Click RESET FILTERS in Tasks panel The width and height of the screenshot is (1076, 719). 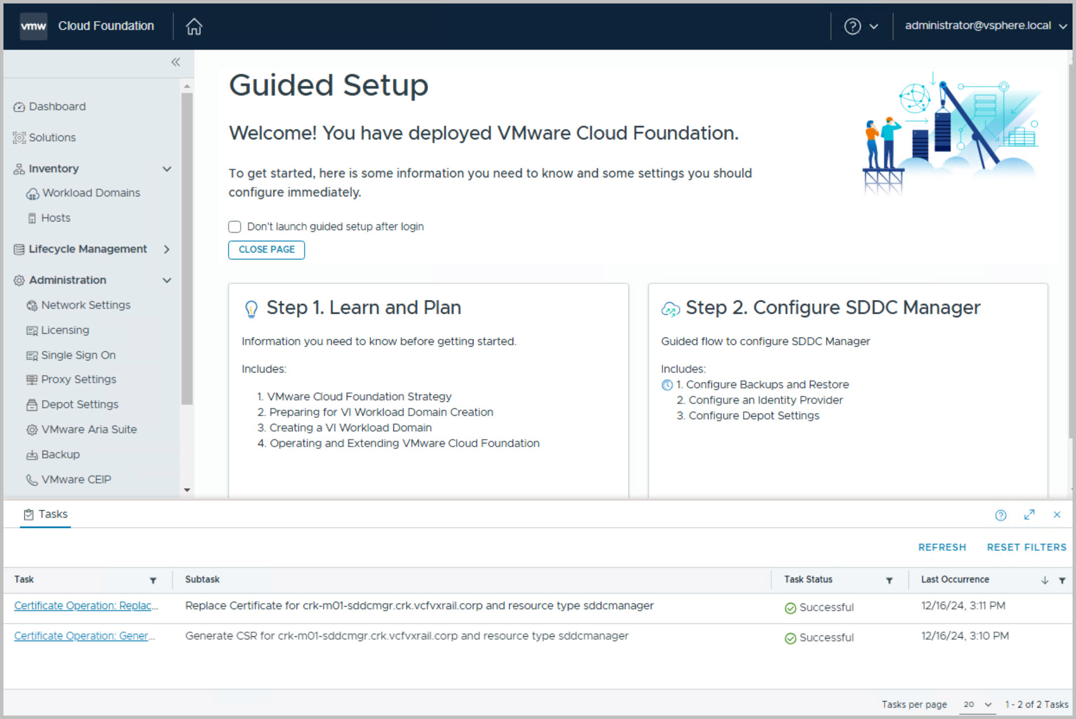(x=1026, y=547)
